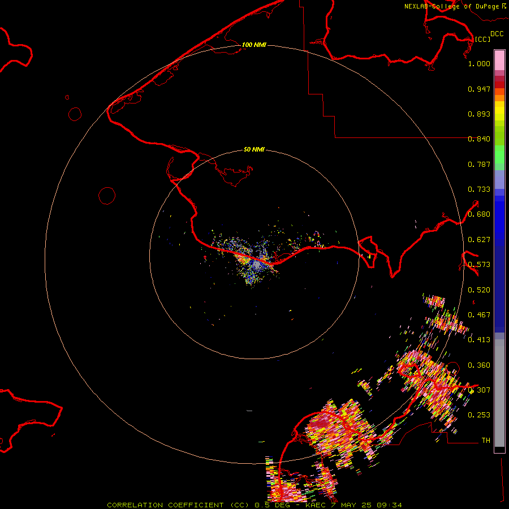Click the 100 NMI range ring label
This screenshot has height=509, width=509.
tap(254, 45)
